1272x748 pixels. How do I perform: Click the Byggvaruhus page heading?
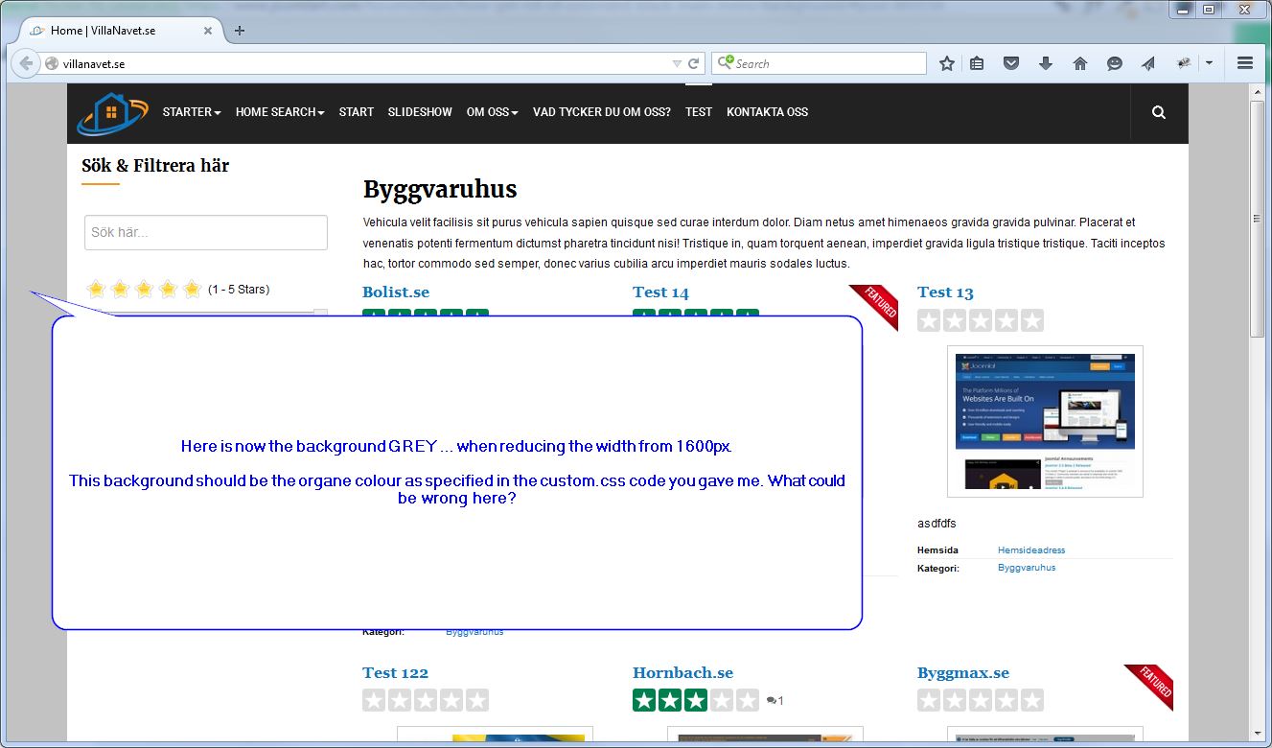pyautogui.click(x=440, y=189)
